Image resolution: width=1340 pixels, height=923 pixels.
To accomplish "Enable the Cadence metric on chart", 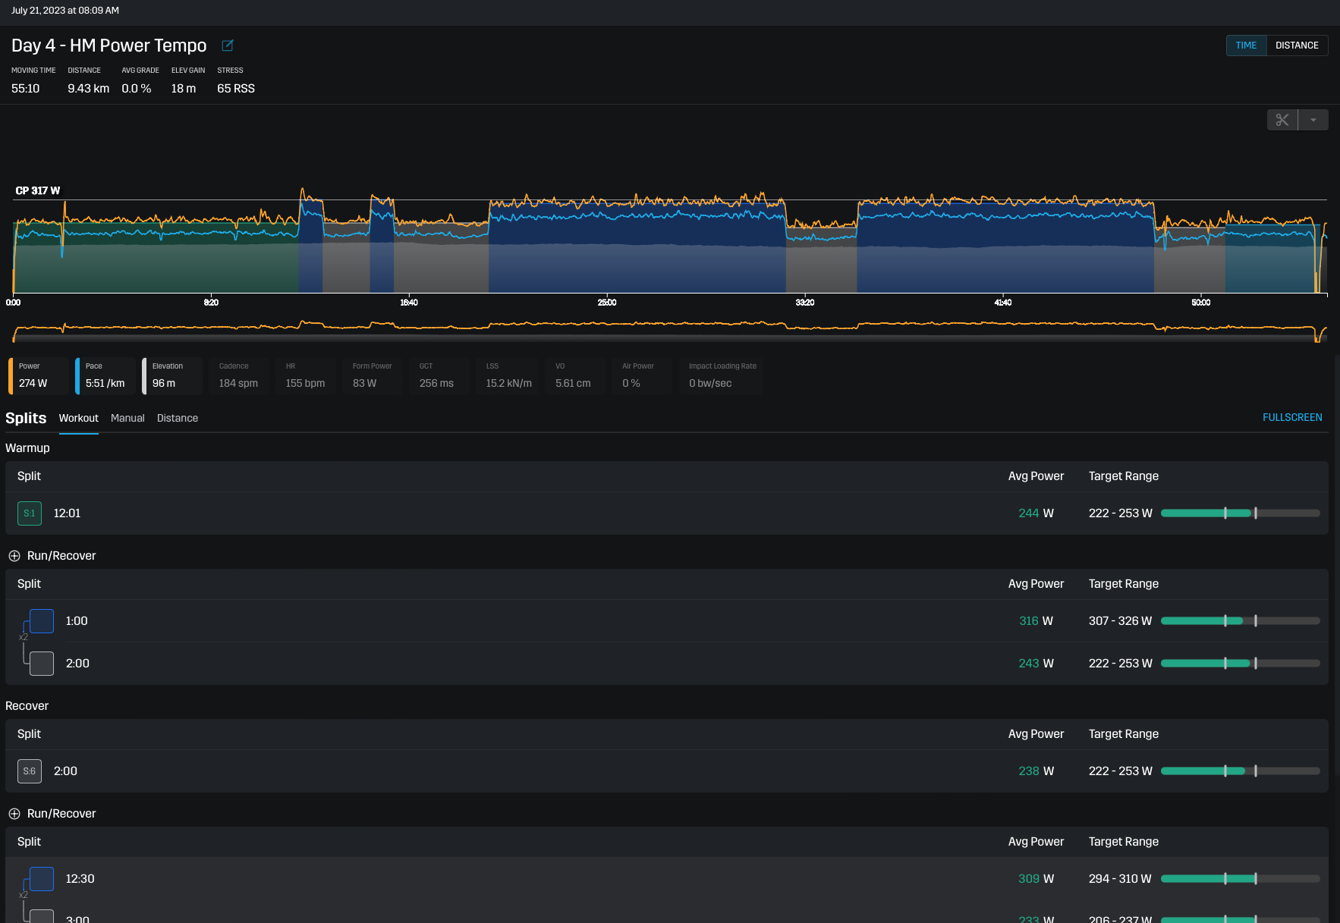I will (238, 376).
